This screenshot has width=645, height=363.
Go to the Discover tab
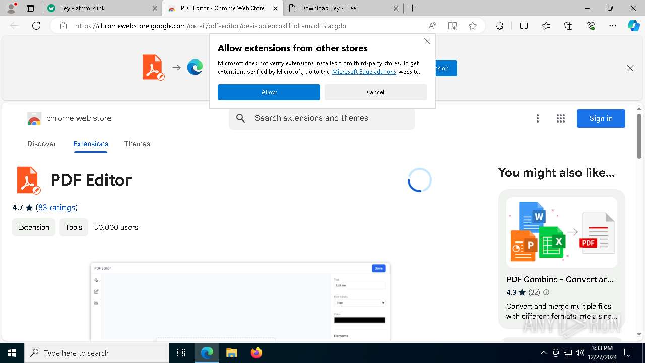(x=42, y=144)
